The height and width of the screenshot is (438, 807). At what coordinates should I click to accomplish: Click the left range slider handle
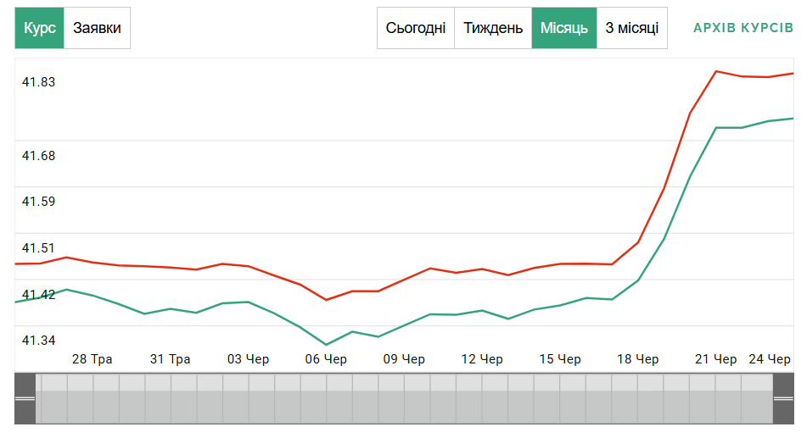click(x=25, y=398)
